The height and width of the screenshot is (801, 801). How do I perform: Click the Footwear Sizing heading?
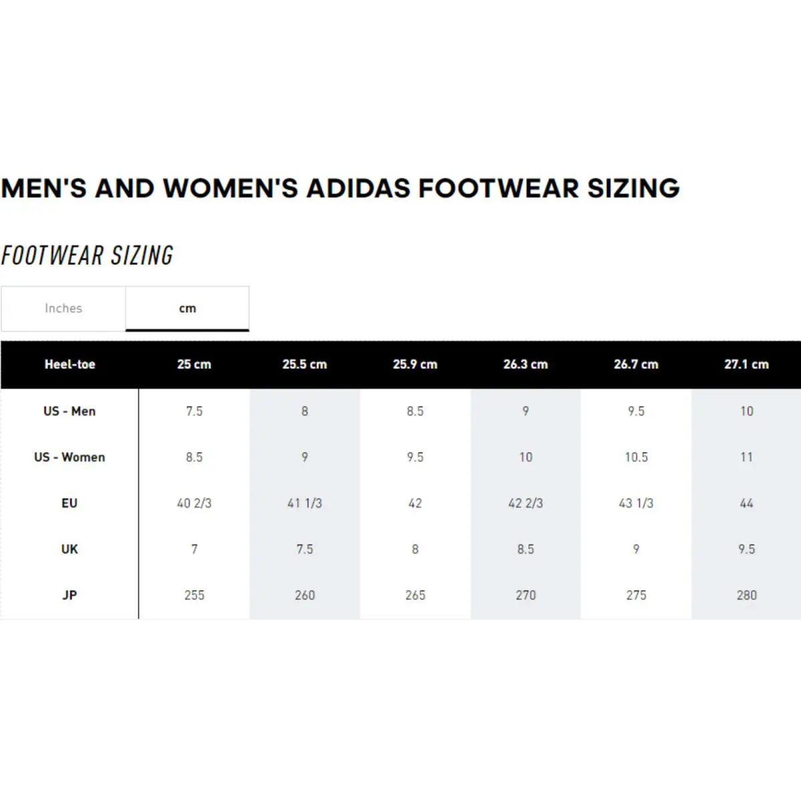87,256
